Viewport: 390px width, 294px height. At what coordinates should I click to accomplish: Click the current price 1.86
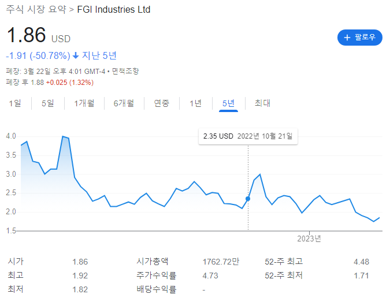tap(27, 35)
